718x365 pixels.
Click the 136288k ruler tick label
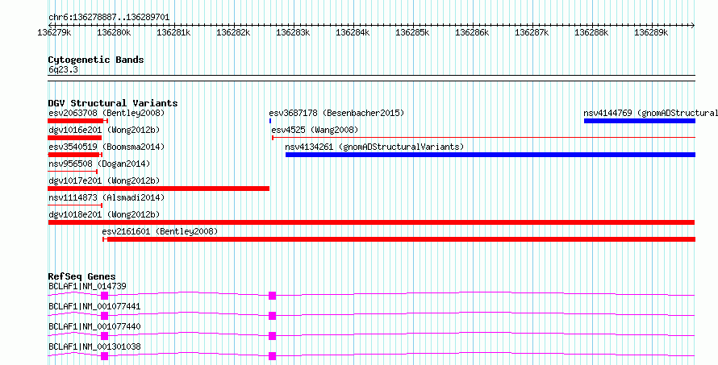pos(591,32)
